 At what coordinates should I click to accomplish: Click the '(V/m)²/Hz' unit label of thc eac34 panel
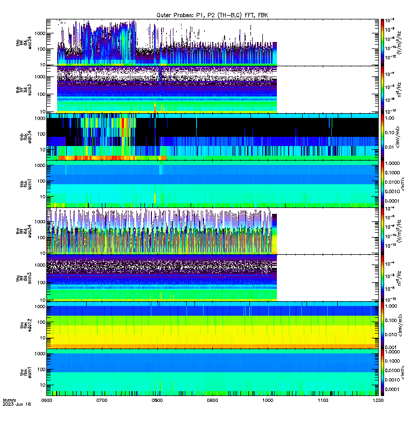pos(400,231)
